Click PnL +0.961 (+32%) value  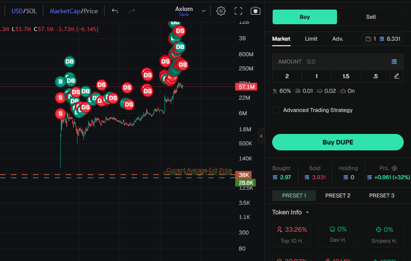pos(389,178)
